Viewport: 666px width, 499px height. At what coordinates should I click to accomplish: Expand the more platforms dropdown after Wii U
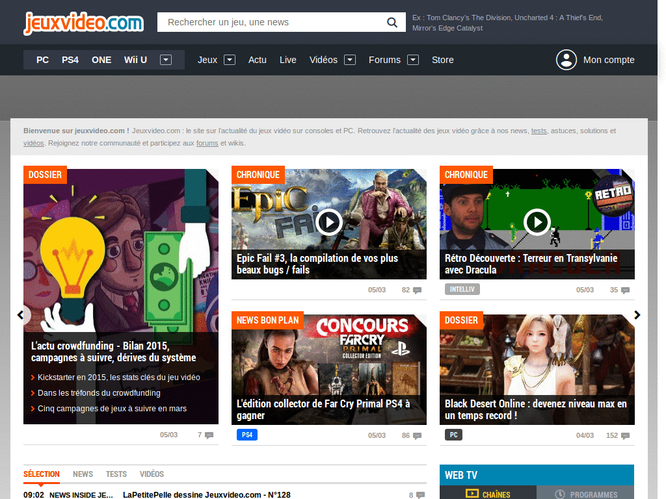[x=166, y=60]
